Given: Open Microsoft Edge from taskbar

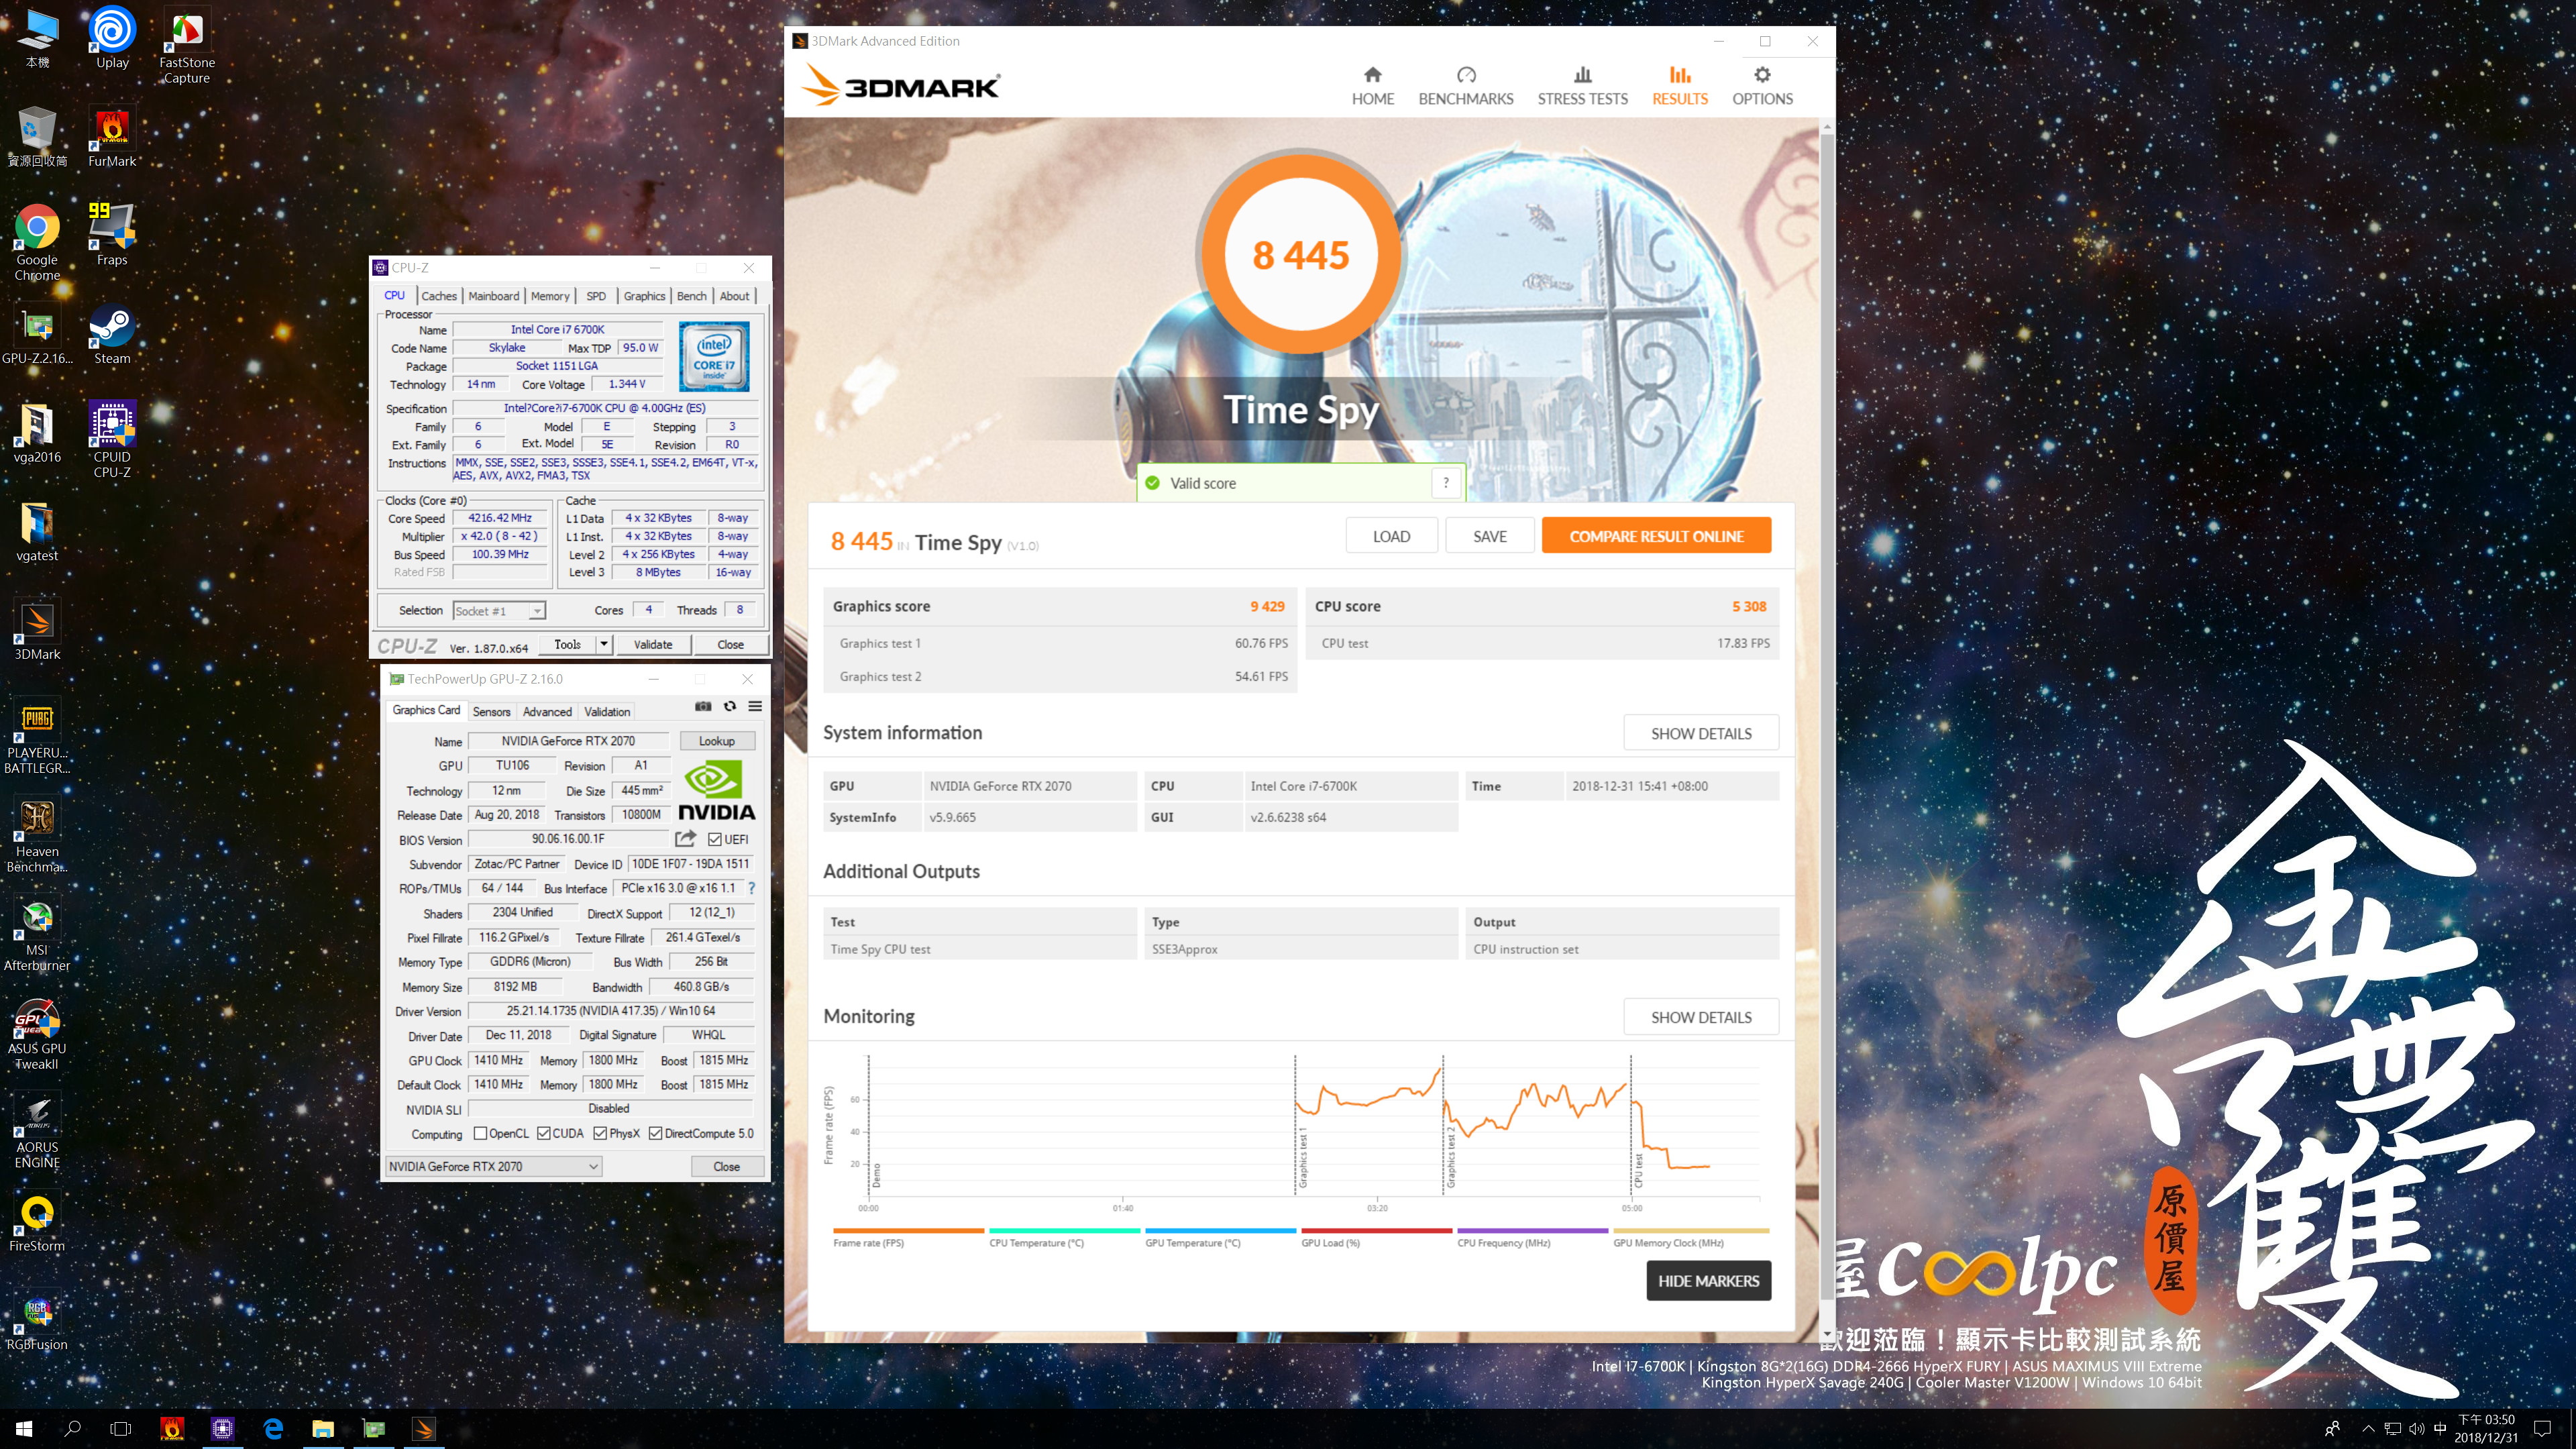Looking at the screenshot, I should (273, 1428).
